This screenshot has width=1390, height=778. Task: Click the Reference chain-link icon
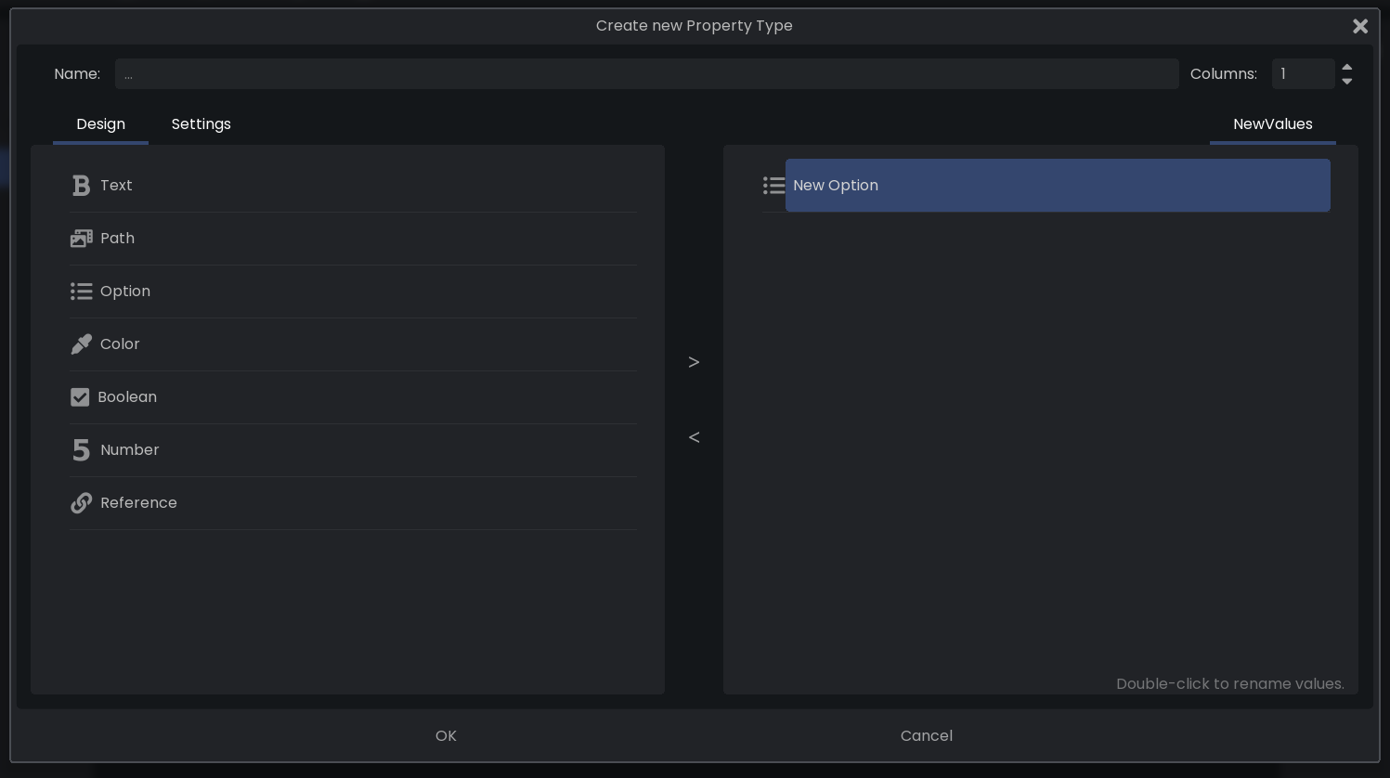tap(82, 503)
